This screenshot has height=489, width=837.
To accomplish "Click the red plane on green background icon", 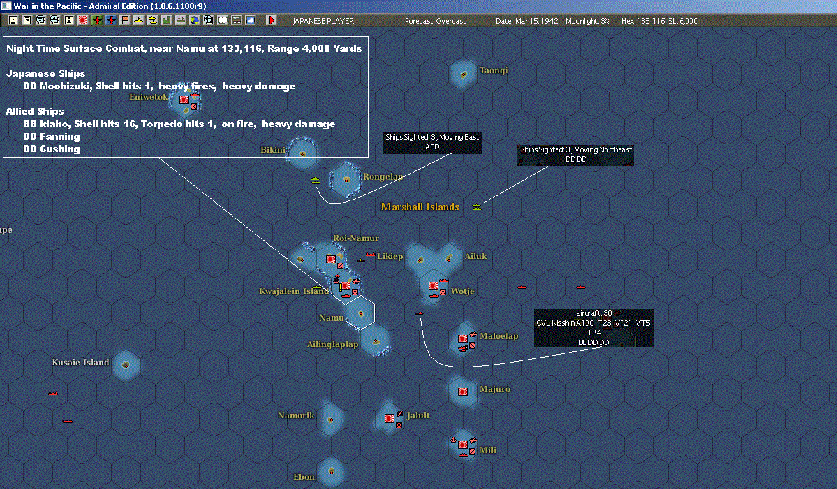I will pyautogui.click(x=96, y=20).
